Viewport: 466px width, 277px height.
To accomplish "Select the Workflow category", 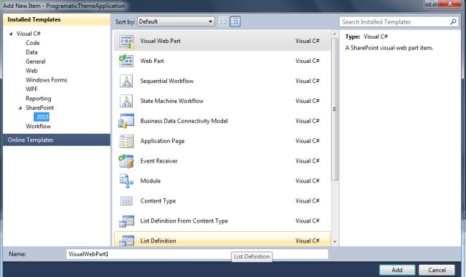I will coord(38,127).
